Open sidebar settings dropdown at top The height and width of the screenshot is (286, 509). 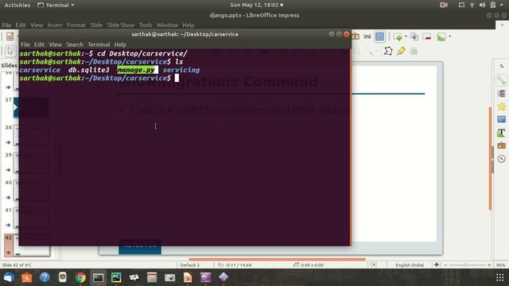pos(502,66)
